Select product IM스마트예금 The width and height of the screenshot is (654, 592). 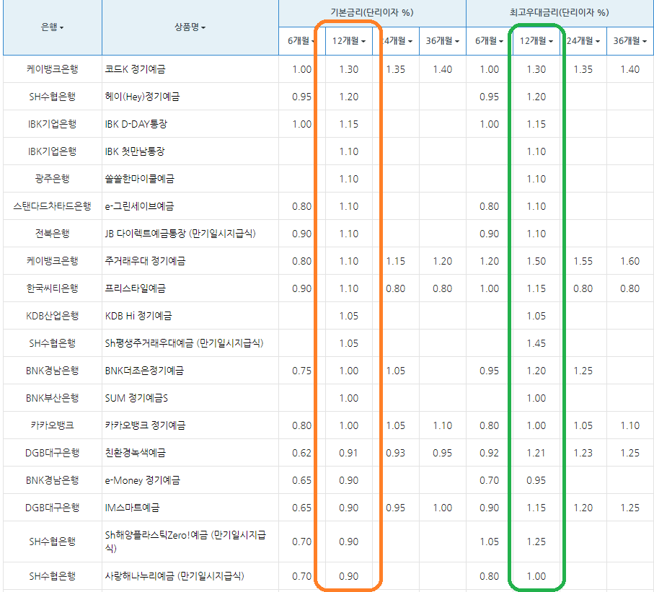pos(132,508)
